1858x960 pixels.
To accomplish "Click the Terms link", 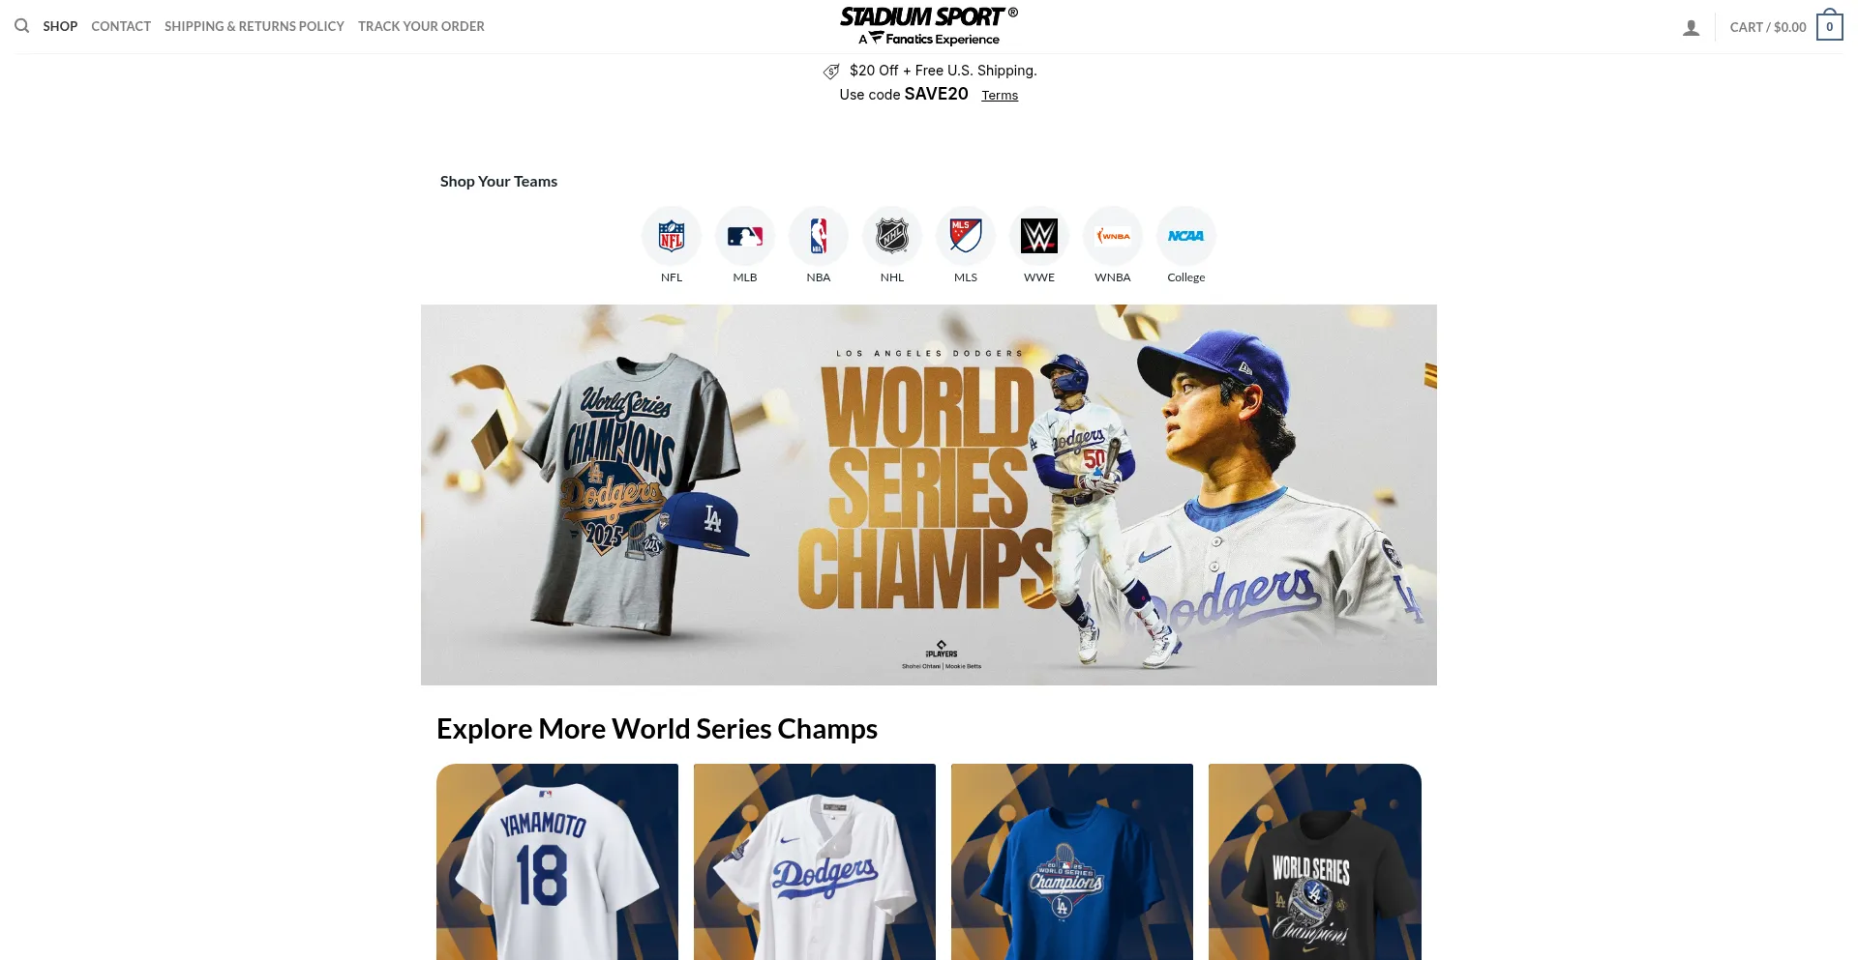I will point(1000,95).
